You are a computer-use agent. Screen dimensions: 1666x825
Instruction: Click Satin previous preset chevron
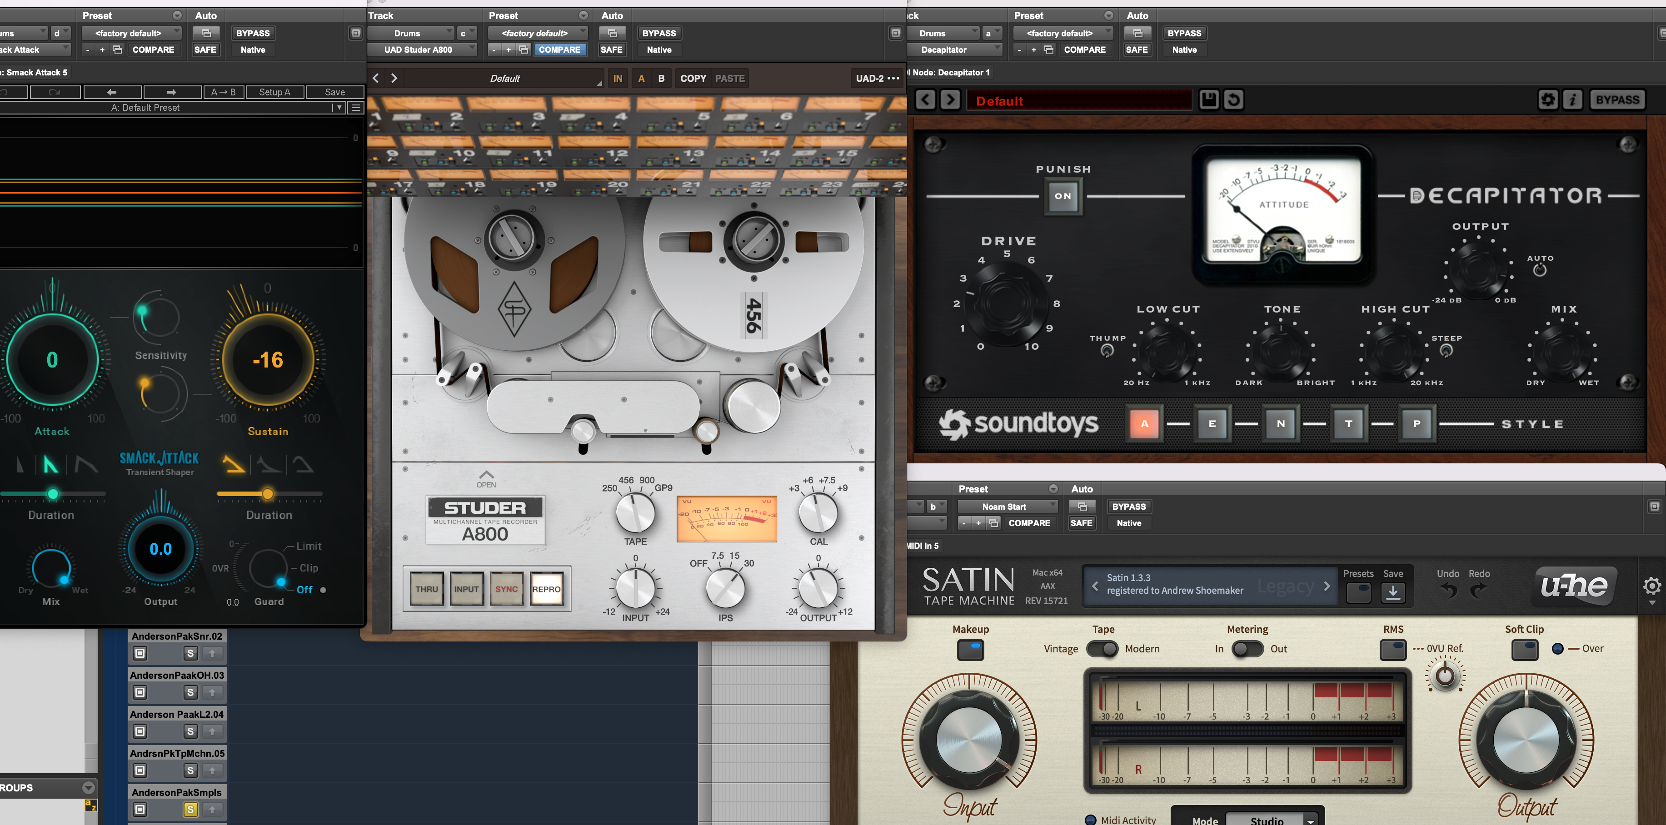coord(1095,586)
